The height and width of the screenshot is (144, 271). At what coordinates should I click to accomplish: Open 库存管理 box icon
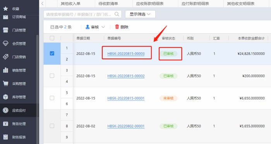5,97
